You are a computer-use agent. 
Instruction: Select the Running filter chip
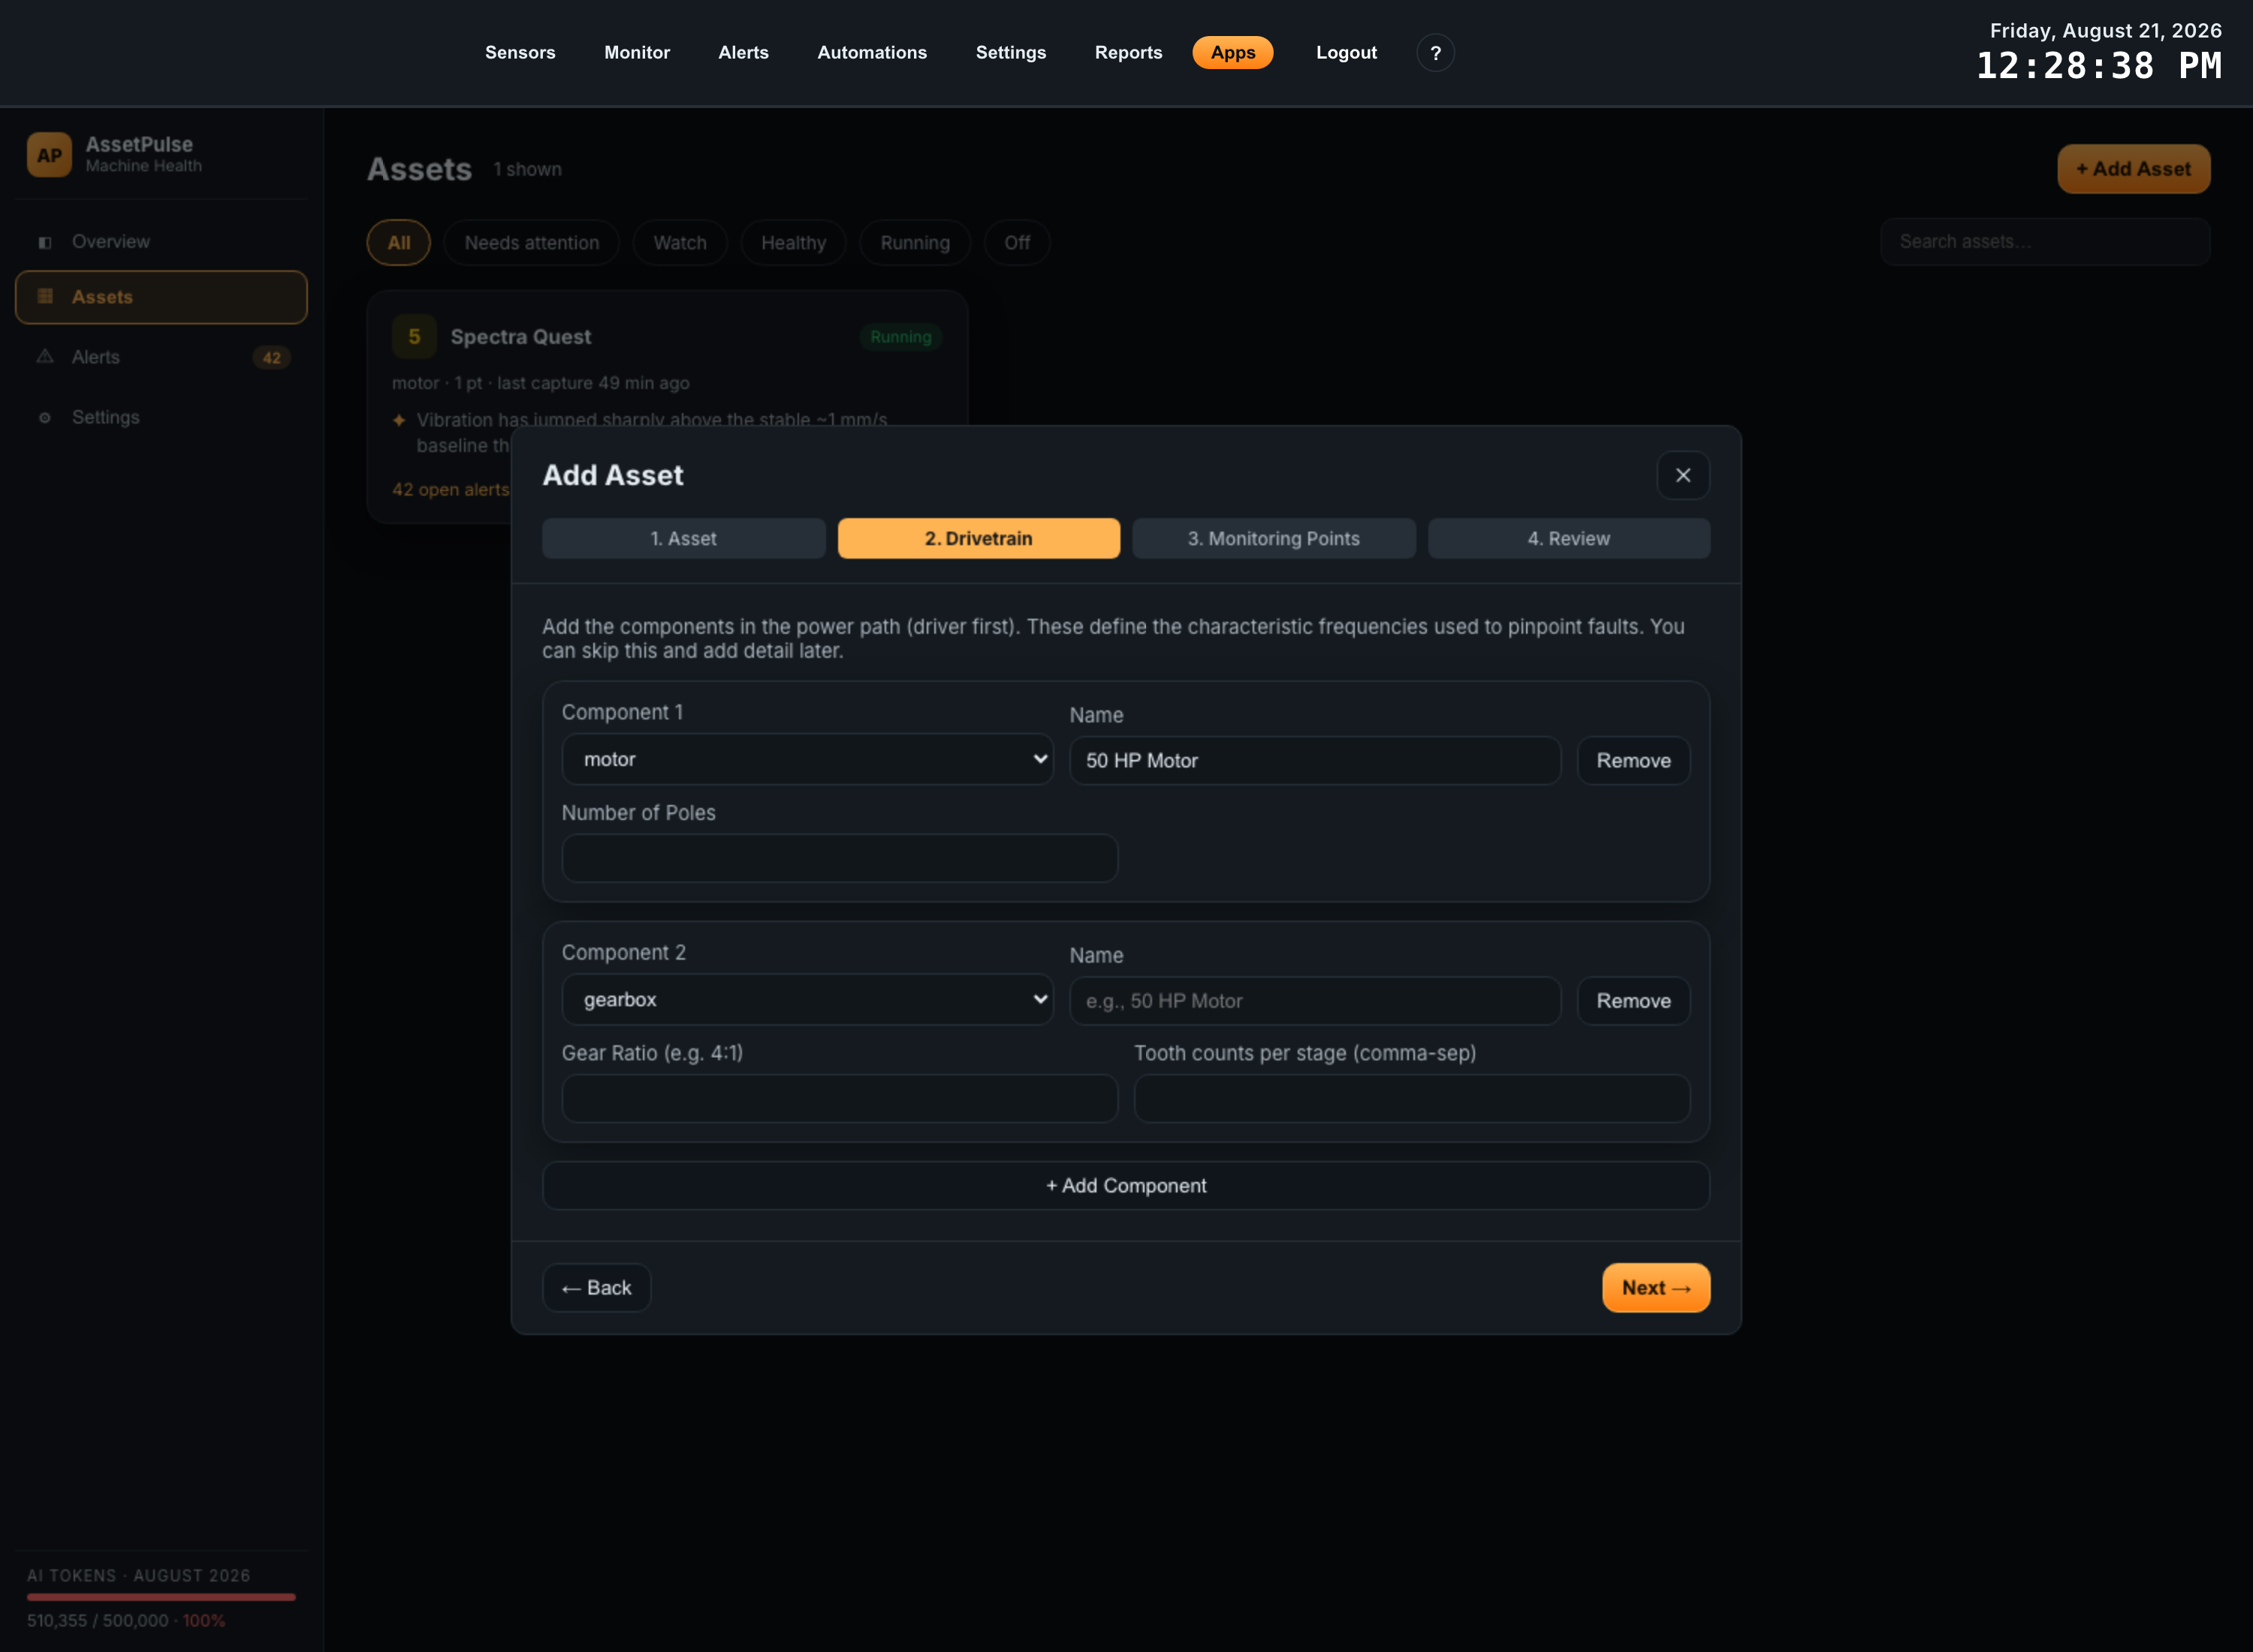pyautogui.click(x=914, y=243)
